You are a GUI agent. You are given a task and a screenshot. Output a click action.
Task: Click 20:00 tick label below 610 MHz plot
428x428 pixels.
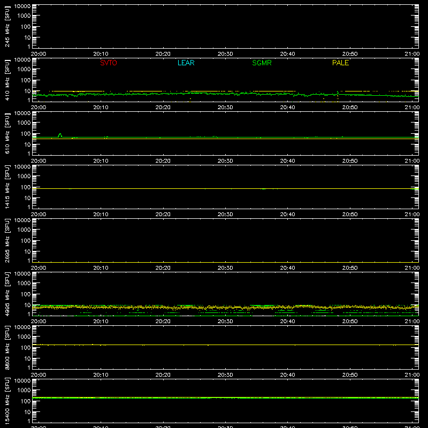[39, 161]
